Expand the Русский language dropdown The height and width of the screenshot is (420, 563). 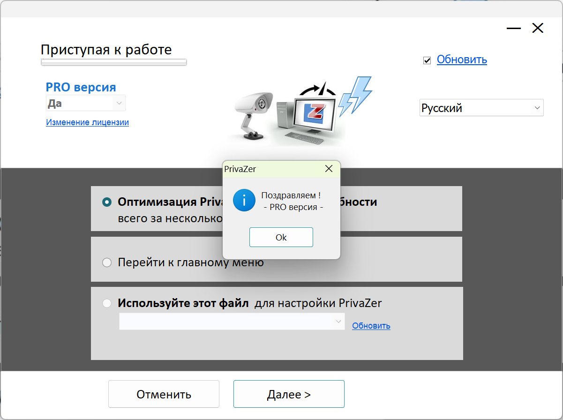(481, 108)
